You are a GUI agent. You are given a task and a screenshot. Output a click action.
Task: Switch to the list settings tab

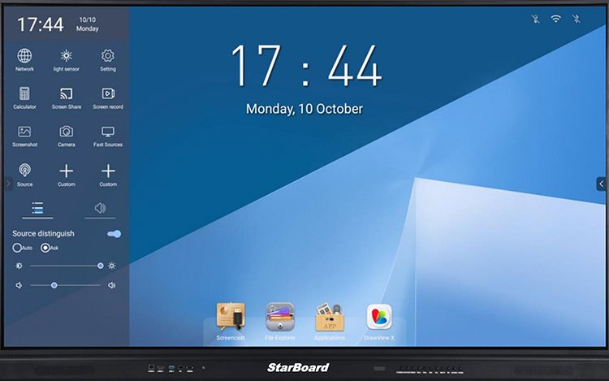tap(37, 209)
